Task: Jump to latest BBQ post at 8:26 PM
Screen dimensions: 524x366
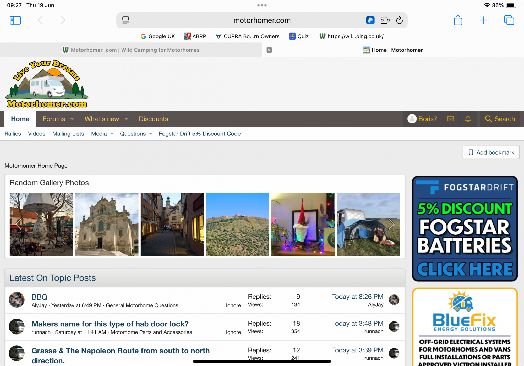Action: tap(357, 297)
